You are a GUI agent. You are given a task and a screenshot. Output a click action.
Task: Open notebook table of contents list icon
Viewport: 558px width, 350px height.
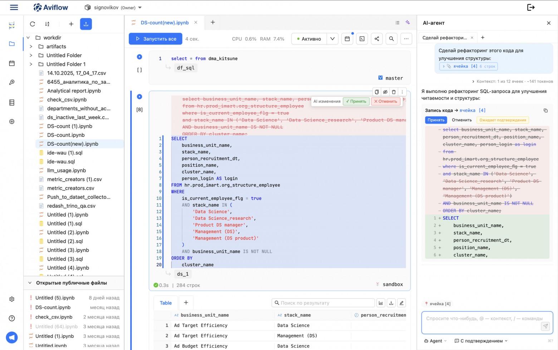397,23
